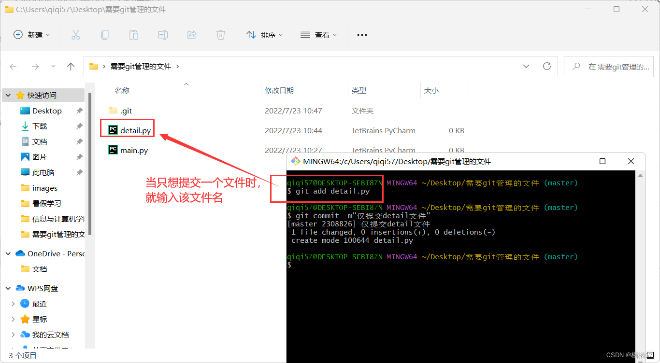Click the terminal prompt at bottom line

click(289, 265)
